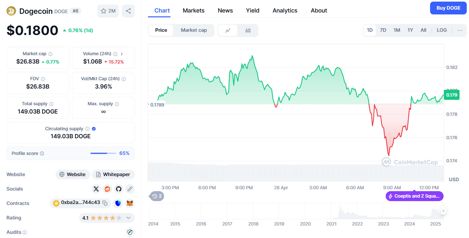Click info icon next to Circulating supply

click(87, 129)
